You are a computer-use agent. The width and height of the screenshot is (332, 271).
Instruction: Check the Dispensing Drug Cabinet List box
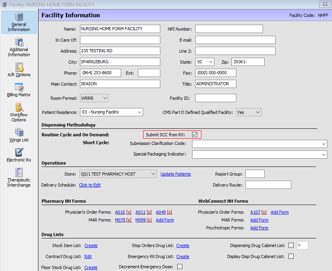[291, 245]
